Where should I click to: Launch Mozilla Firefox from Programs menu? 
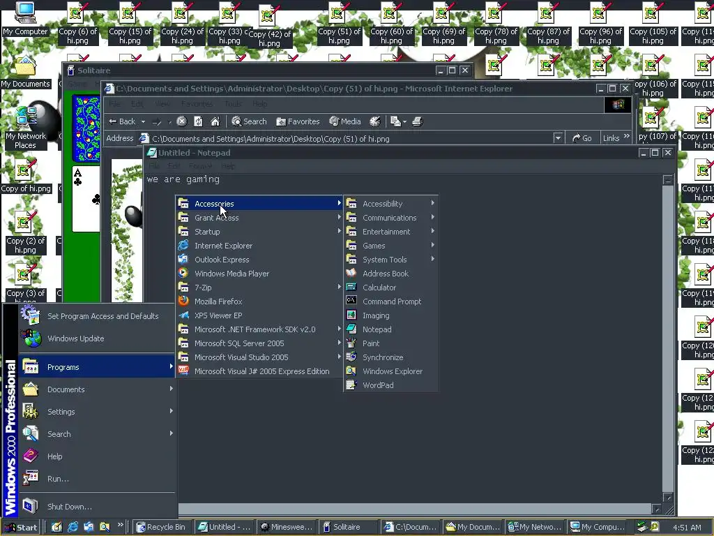259,301
